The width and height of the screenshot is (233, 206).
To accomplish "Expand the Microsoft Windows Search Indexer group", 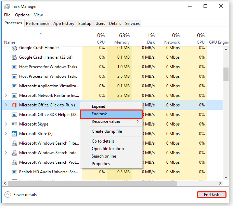I will (6, 152).
